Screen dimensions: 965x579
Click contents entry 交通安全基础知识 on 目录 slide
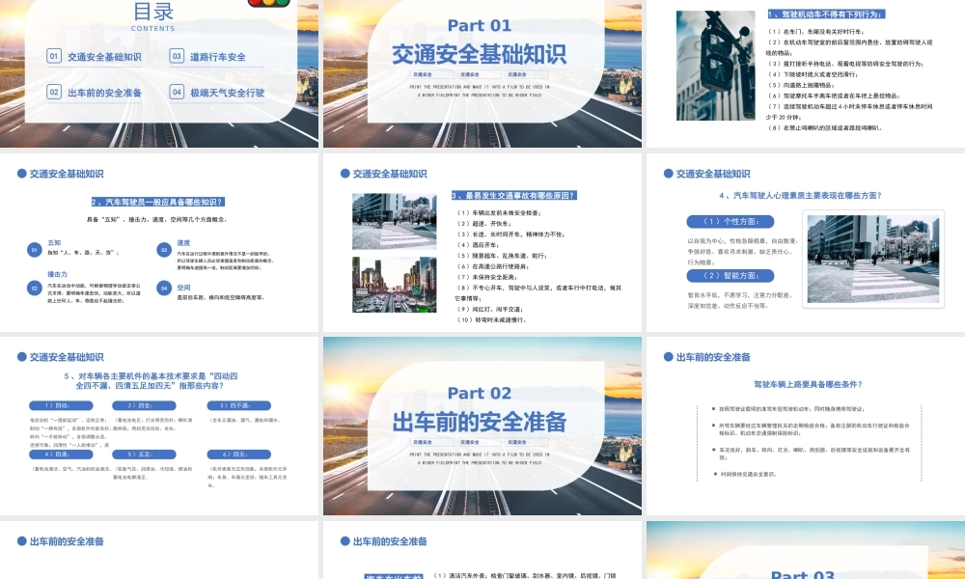tap(104, 57)
